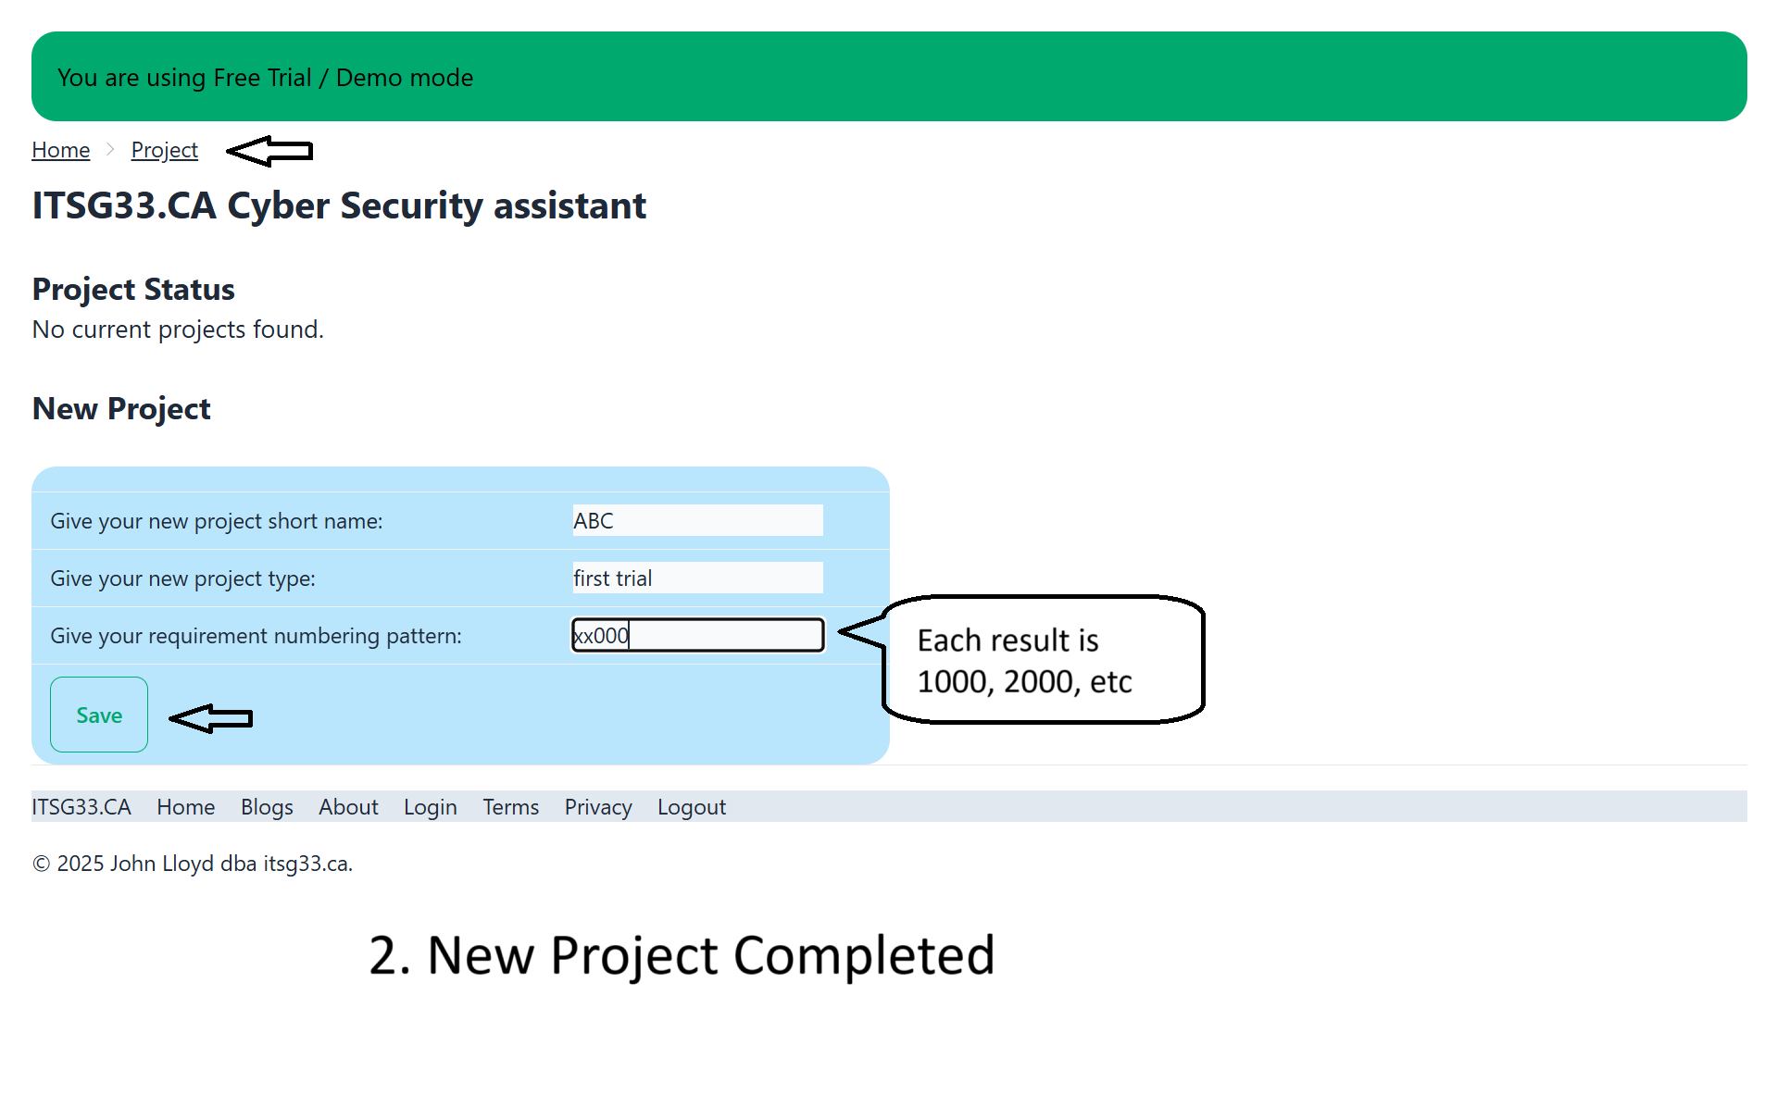Focus the requirement numbering pattern field
Viewport: 1777px width, 1107px height.
click(x=697, y=635)
